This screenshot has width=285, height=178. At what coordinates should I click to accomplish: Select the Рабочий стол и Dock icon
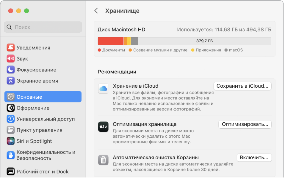[x=10, y=171]
